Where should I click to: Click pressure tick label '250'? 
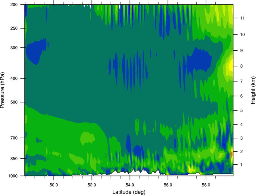pos(14,28)
